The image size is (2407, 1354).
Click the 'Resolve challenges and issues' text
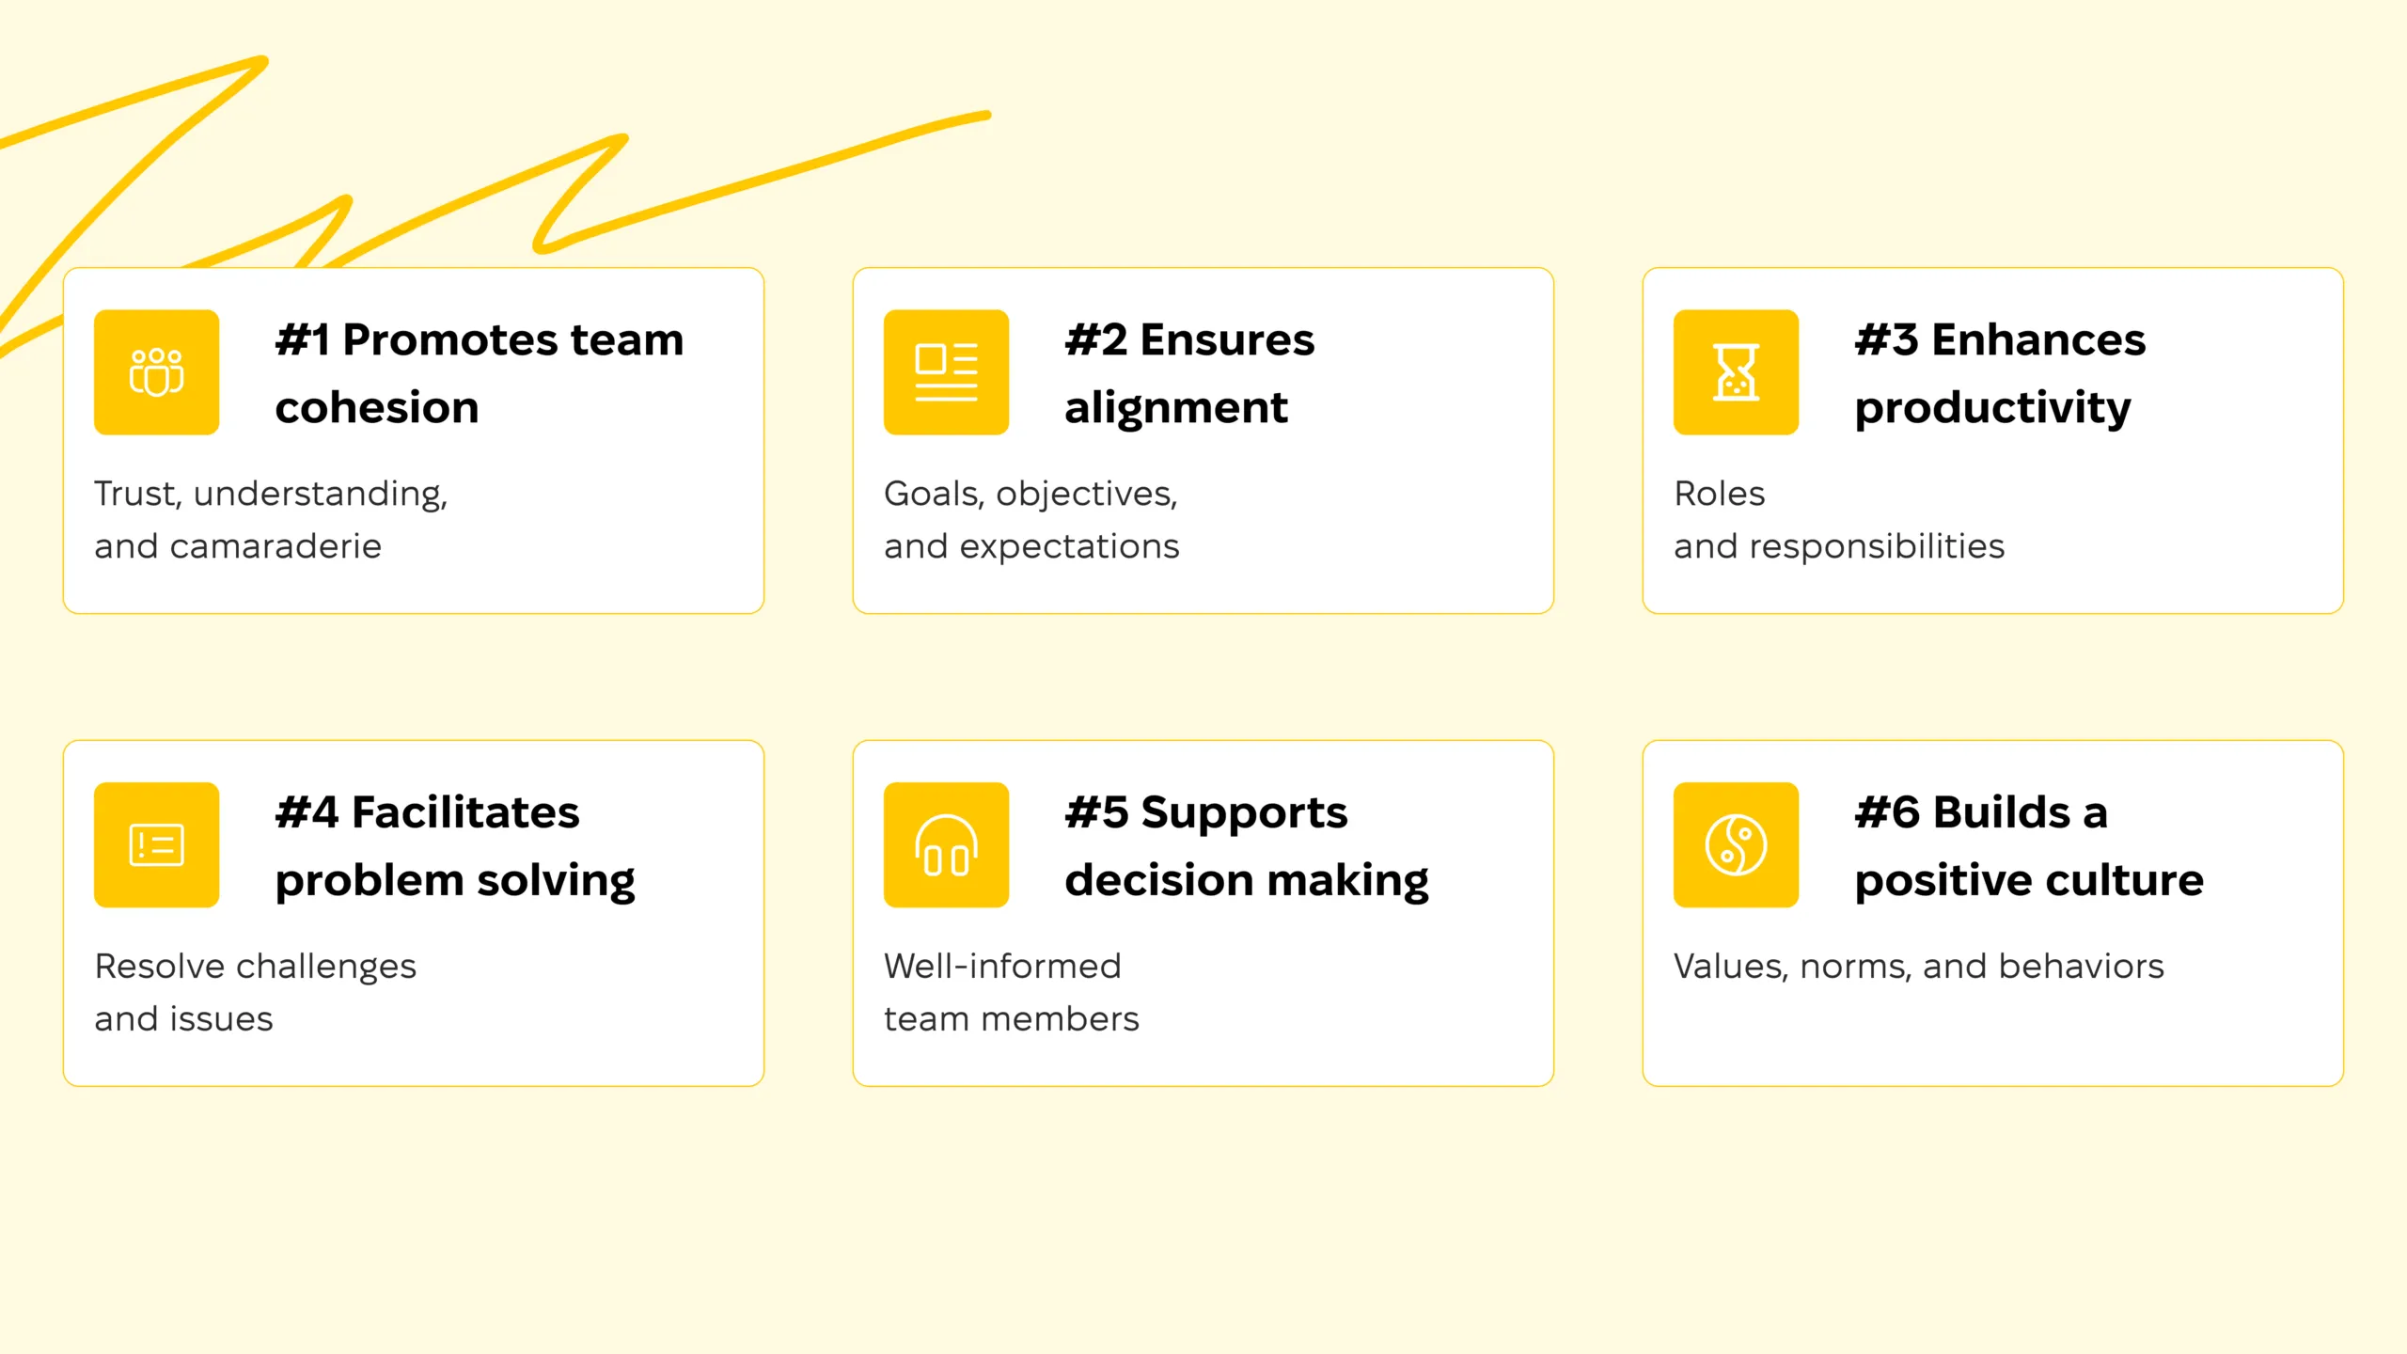click(255, 992)
